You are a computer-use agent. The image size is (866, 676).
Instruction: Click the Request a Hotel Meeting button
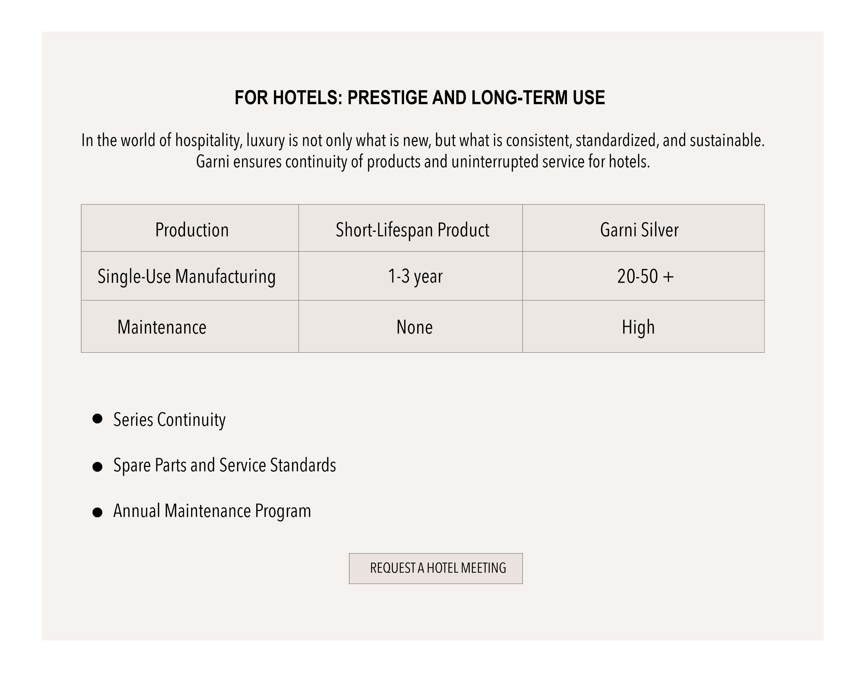pos(435,568)
